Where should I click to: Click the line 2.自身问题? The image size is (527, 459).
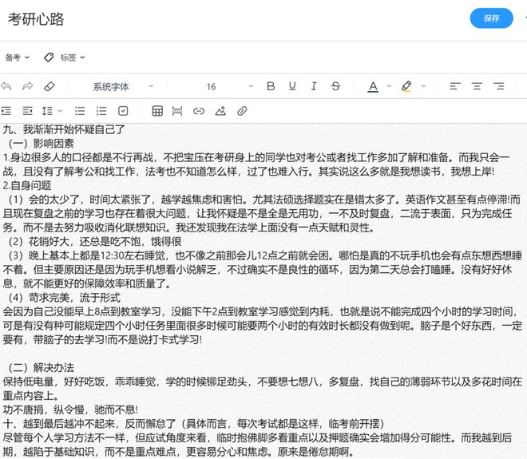tap(27, 185)
